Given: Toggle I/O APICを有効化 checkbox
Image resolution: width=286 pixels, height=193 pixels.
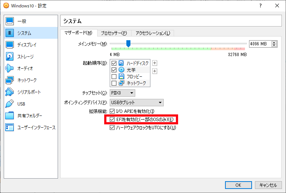Looking at the screenshot, I should pos(112,111).
